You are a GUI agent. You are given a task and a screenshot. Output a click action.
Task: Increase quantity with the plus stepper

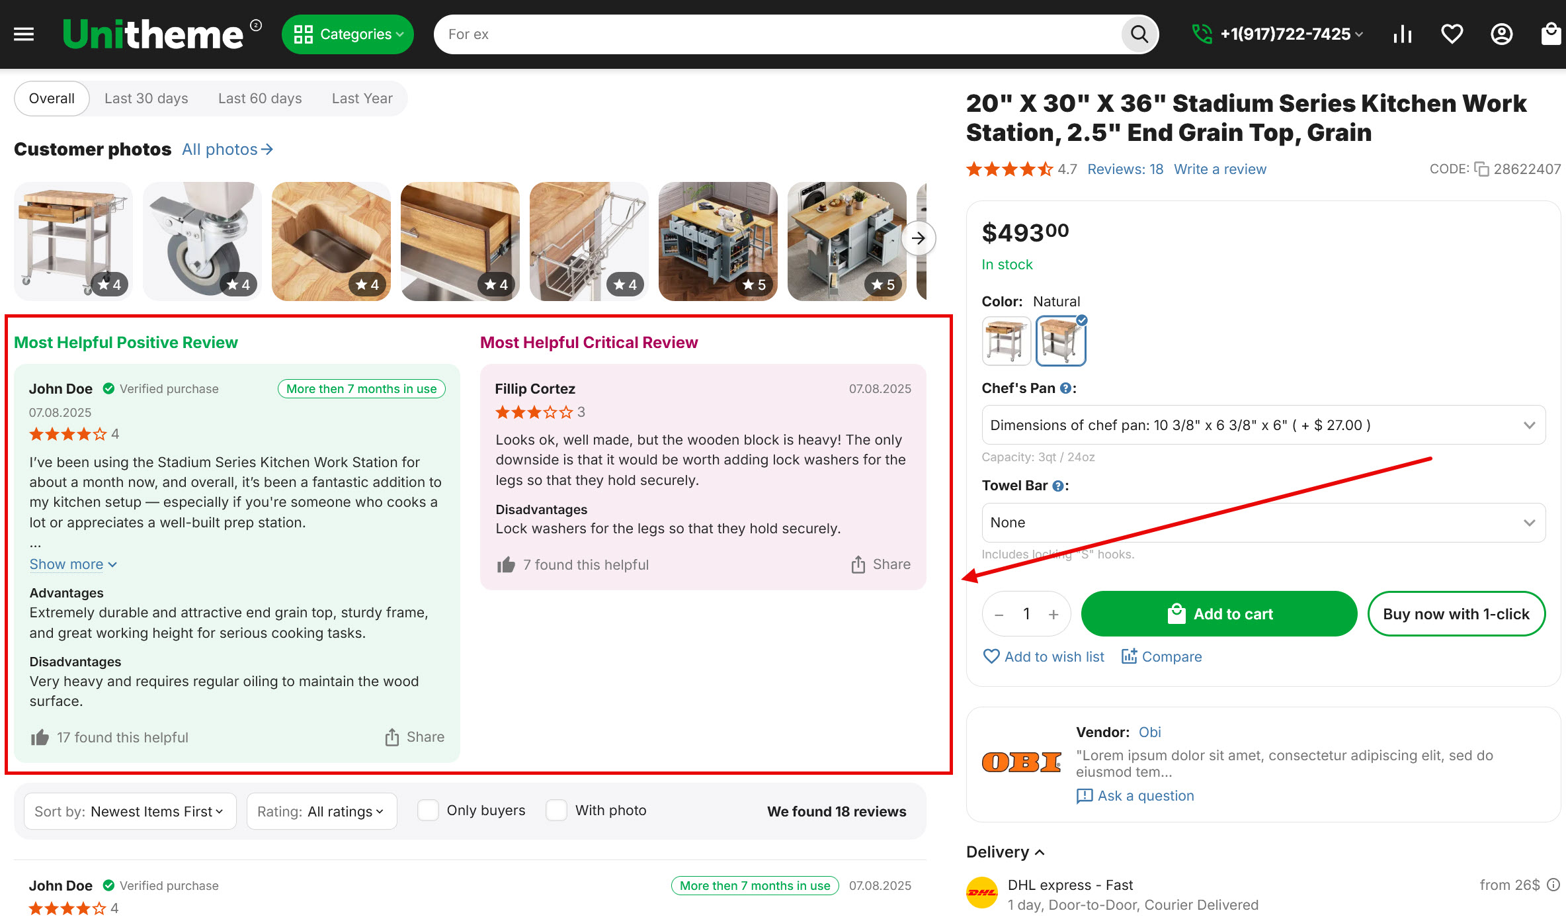coord(1053,614)
